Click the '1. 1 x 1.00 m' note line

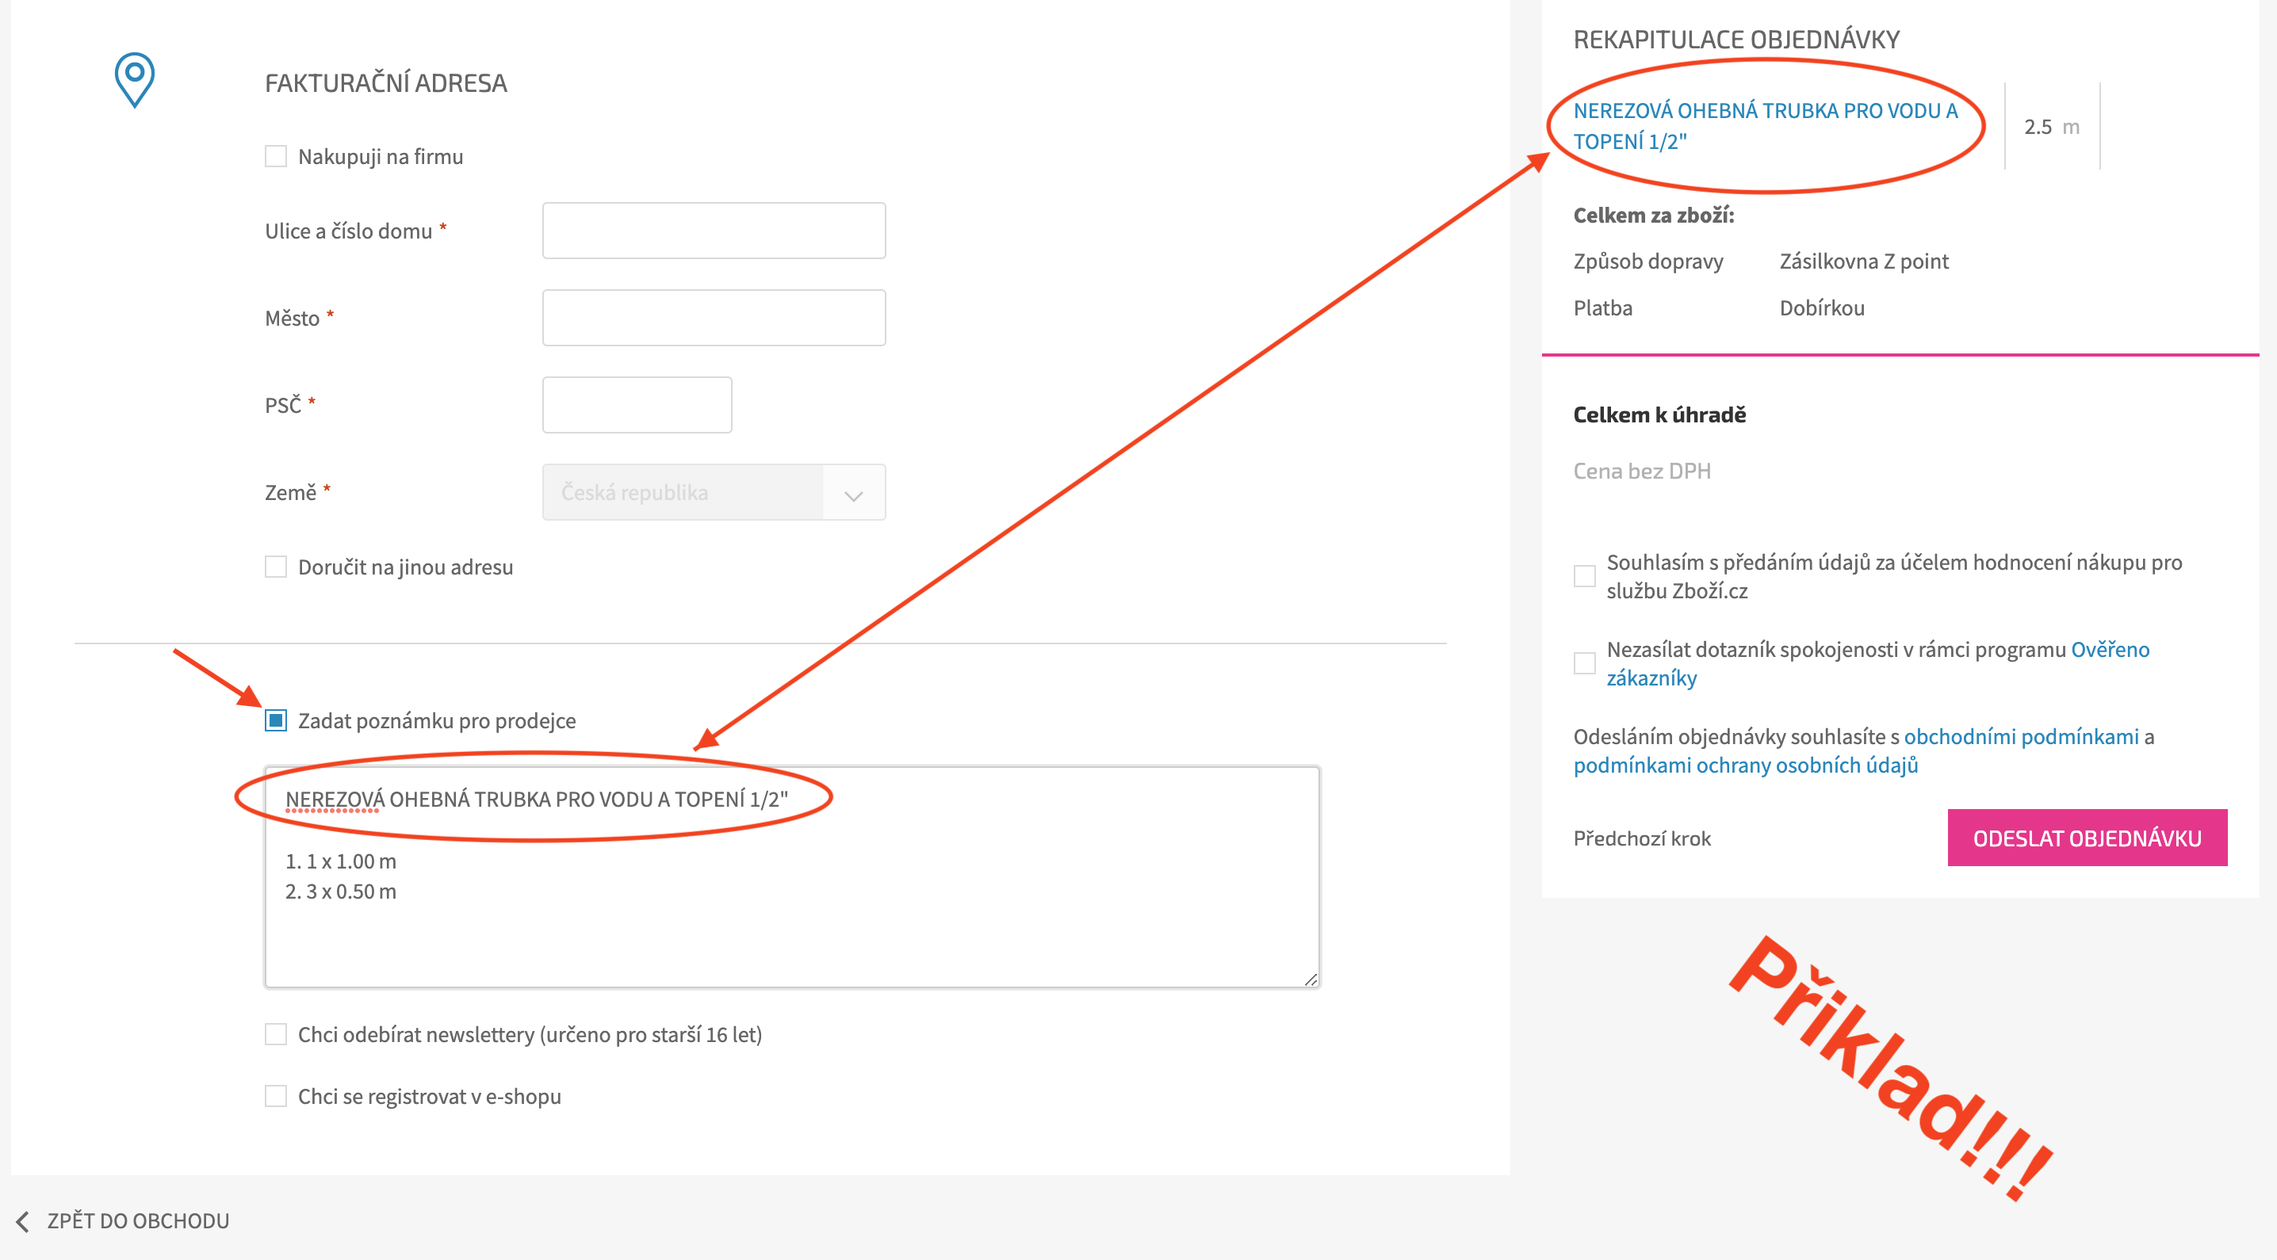pos(340,861)
